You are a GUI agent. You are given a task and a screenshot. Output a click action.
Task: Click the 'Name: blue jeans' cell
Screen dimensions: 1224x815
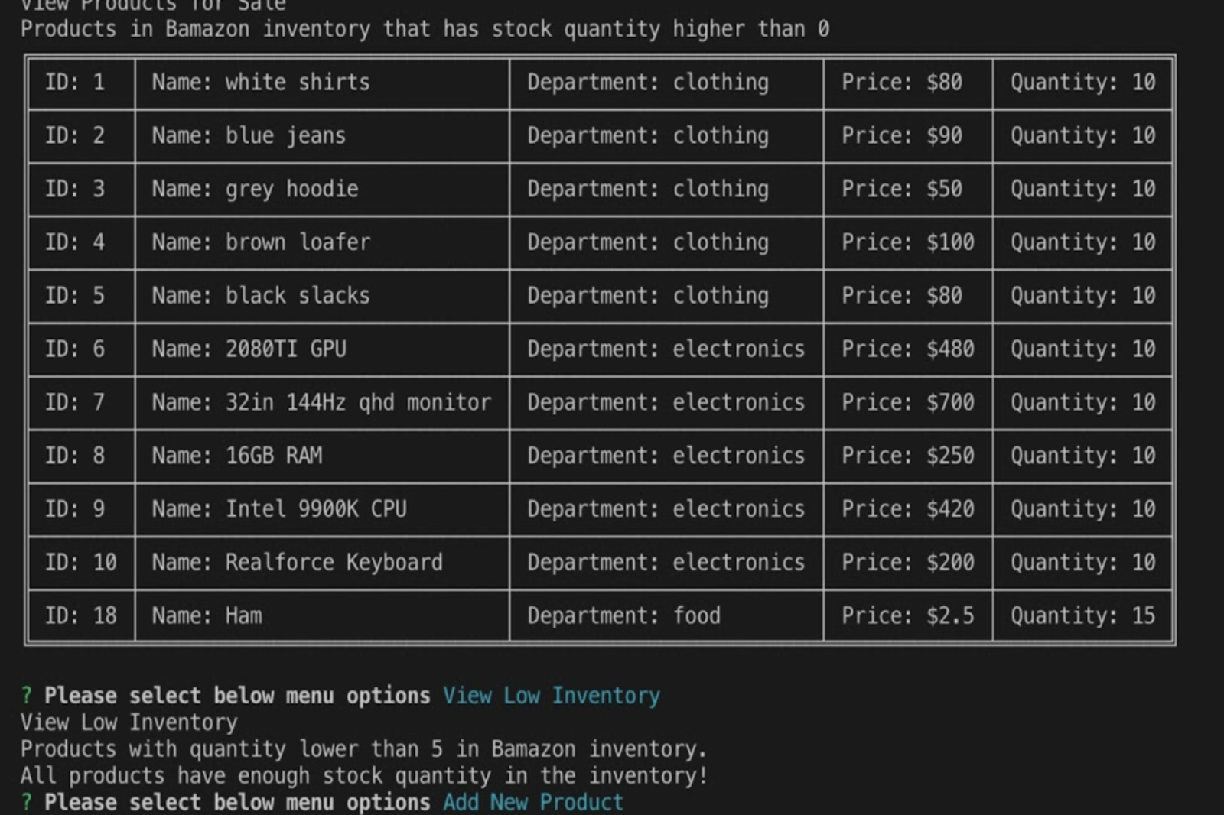click(x=322, y=136)
